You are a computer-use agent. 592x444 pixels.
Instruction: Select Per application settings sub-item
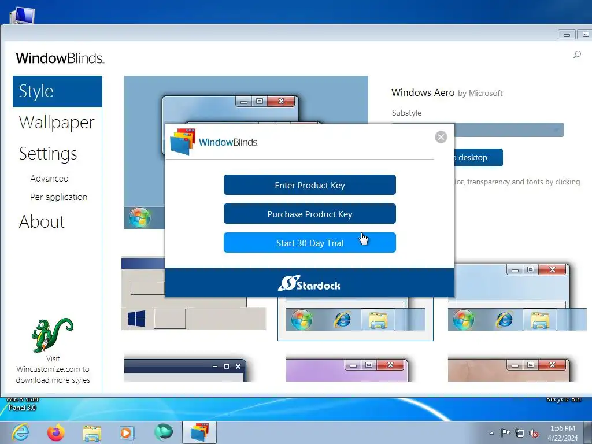(59, 197)
